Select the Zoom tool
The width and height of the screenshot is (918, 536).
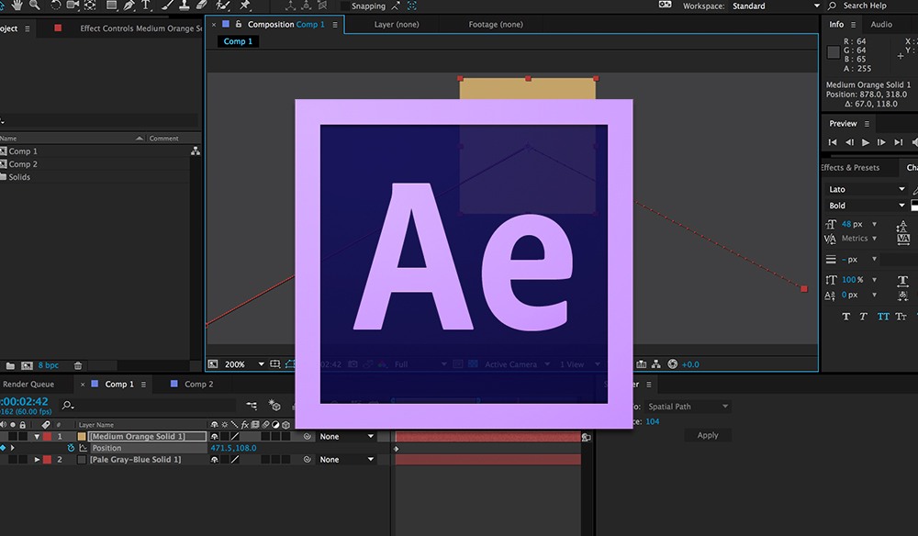click(33, 6)
